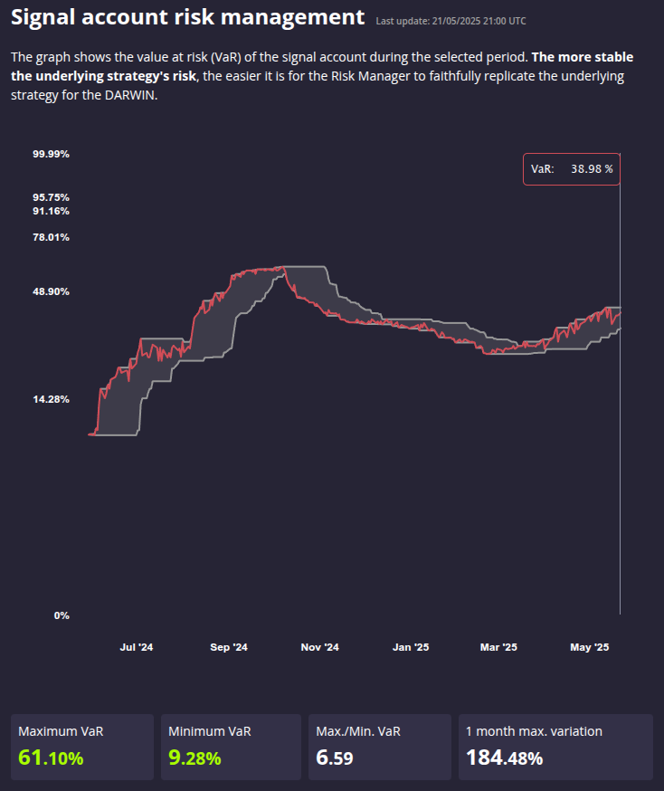
Task: Click the 99.99% y-axis label
Action: tap(51, 155)
